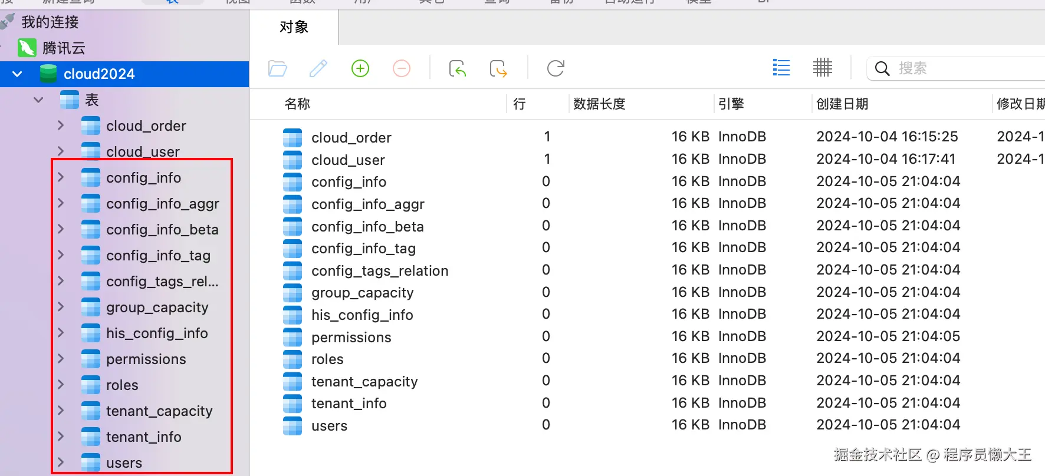Sort by the 数据长度 column header

coord(599,104)
